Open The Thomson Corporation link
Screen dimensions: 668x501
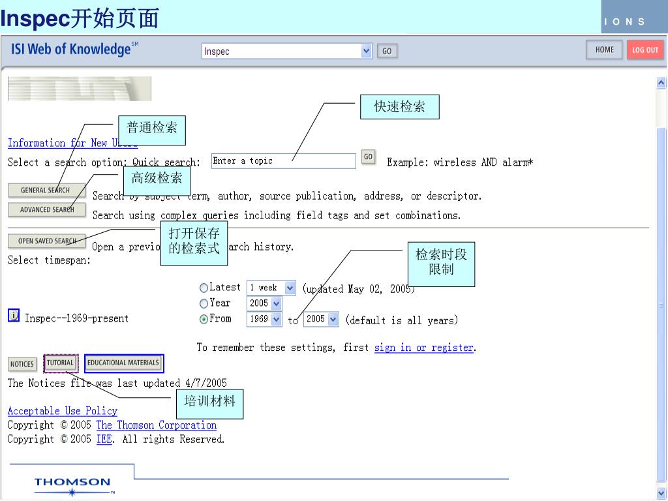[157, 425]
